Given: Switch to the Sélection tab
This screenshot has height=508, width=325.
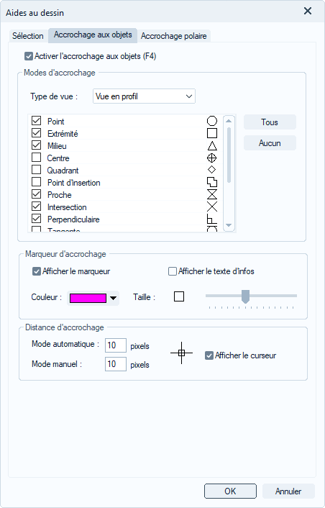Looking at the screenshot, I should [x=28, y=36].
